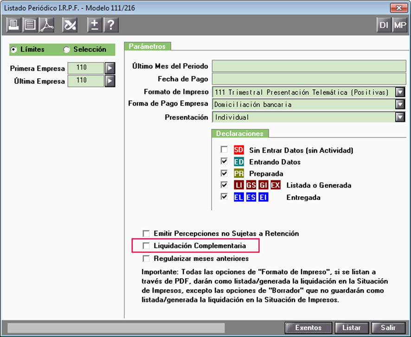Enable the Liquidación Complementaria checkbox

[147, 246]
